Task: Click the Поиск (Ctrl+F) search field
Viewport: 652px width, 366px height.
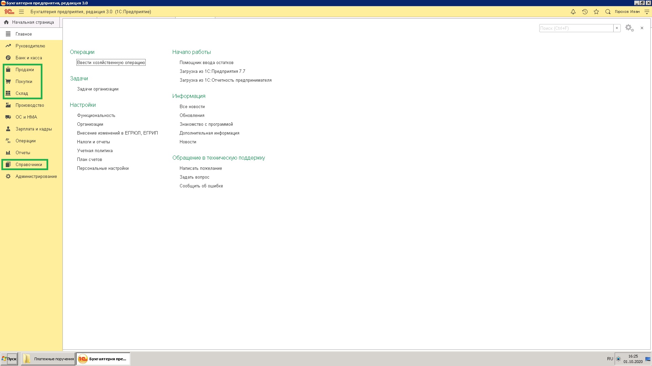Action: click(576, 28)
